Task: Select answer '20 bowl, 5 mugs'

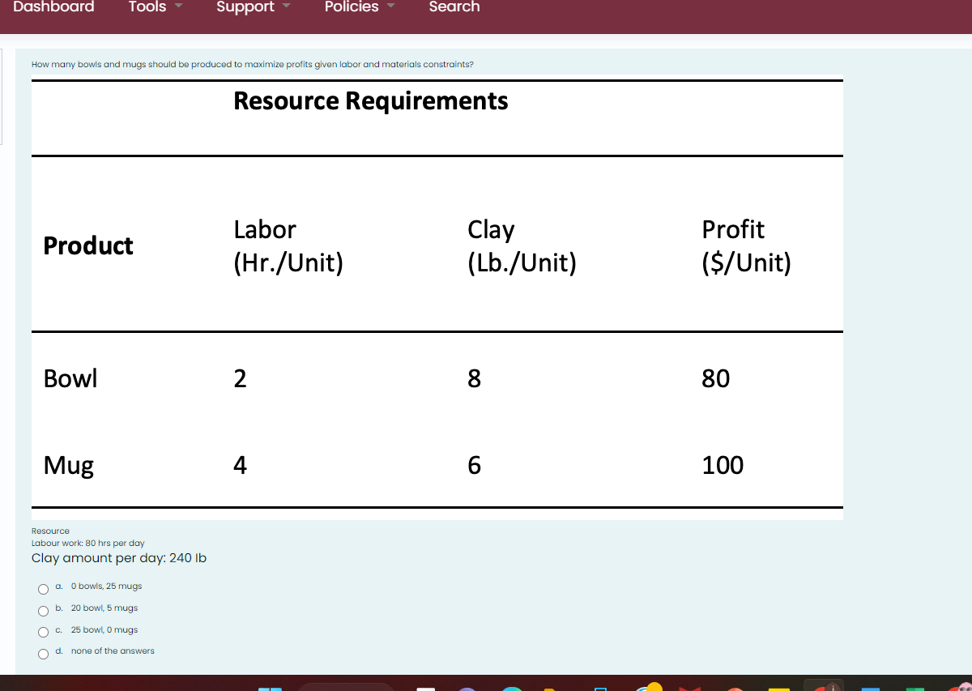Action: [43, 611]
